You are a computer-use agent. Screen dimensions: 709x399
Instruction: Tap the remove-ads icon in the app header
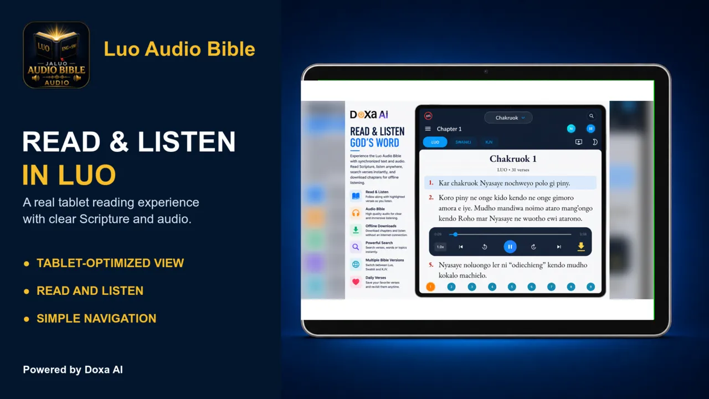tap(428, 116)
